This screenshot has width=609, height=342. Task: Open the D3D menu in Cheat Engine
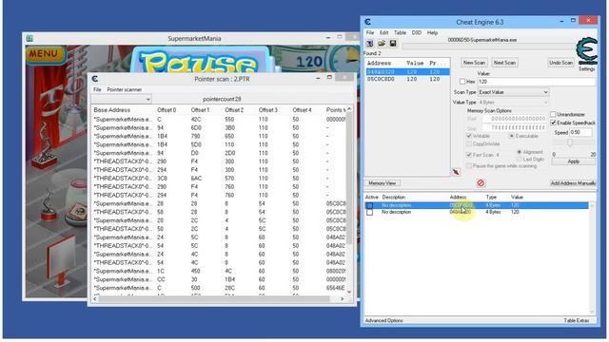417,33
